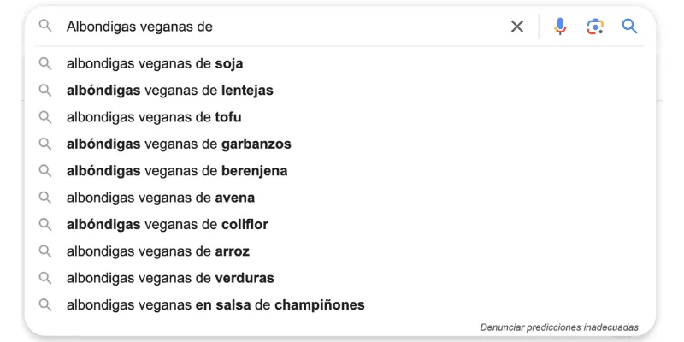Start voice search with the microphone icon
The width and height of the screenshot is (684, 342).
pyautogui.click(x=560, y=27)
